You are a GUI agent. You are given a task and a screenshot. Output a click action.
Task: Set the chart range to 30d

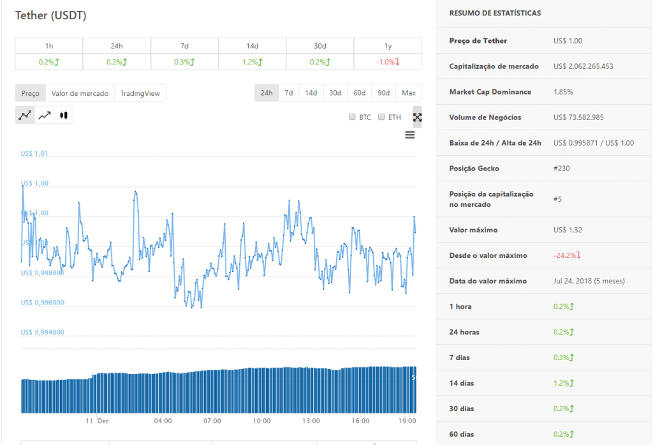pyautogui.click(x=335, y=93)
